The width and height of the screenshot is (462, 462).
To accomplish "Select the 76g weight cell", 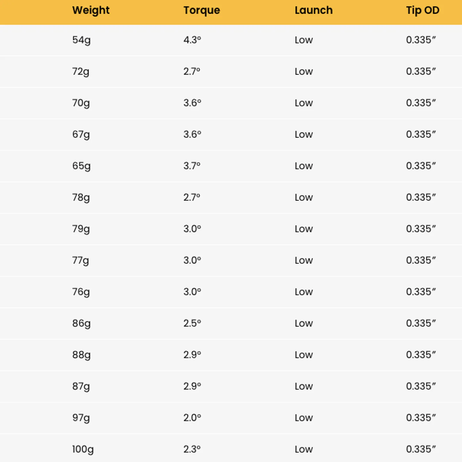I will [x=81, y=292].
